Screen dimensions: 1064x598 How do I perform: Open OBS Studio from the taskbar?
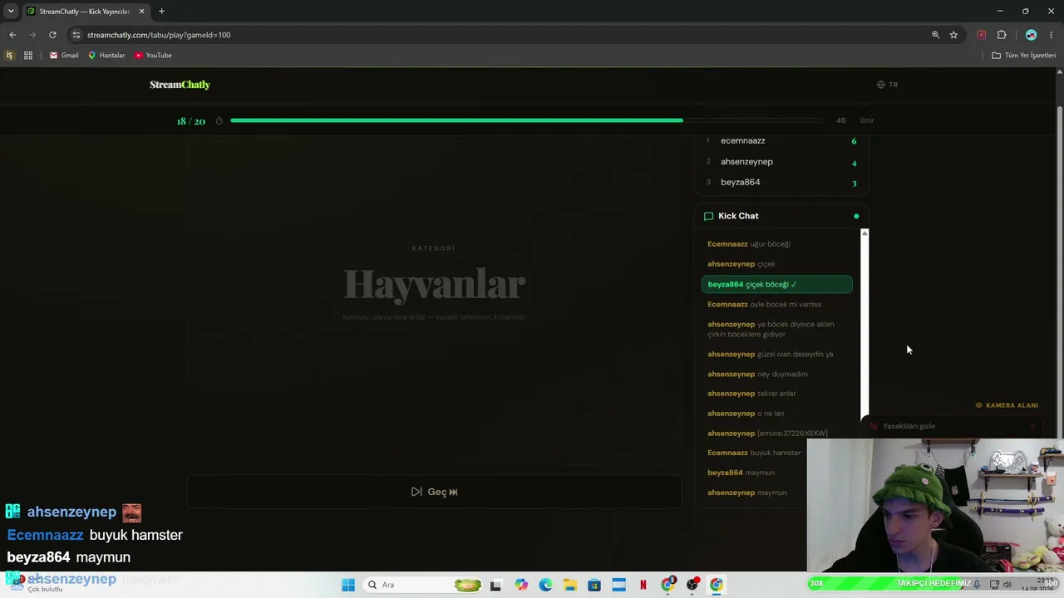(x=692, y=585)
